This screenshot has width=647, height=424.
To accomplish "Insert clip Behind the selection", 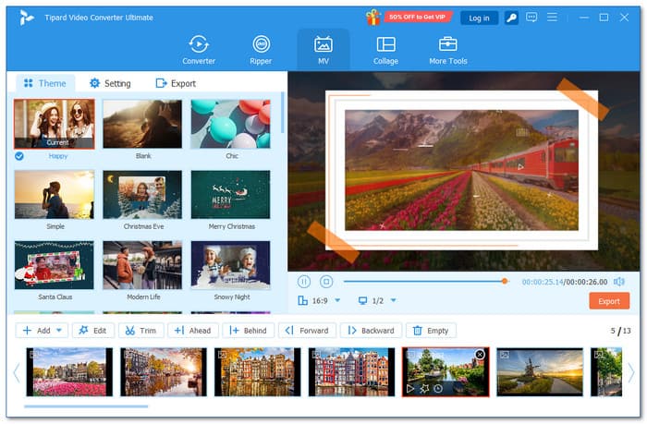I will pyautogui.click(x=248, y=331).
